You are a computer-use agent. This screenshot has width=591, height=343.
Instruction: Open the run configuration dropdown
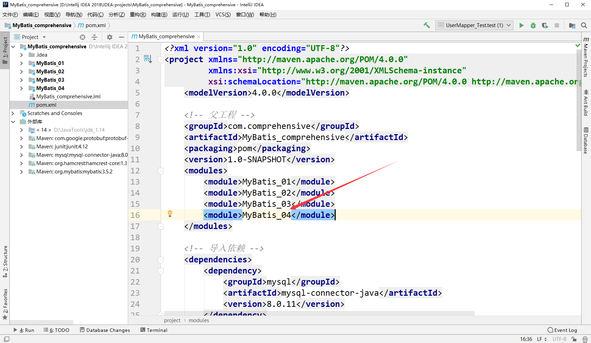coord(474,25)
